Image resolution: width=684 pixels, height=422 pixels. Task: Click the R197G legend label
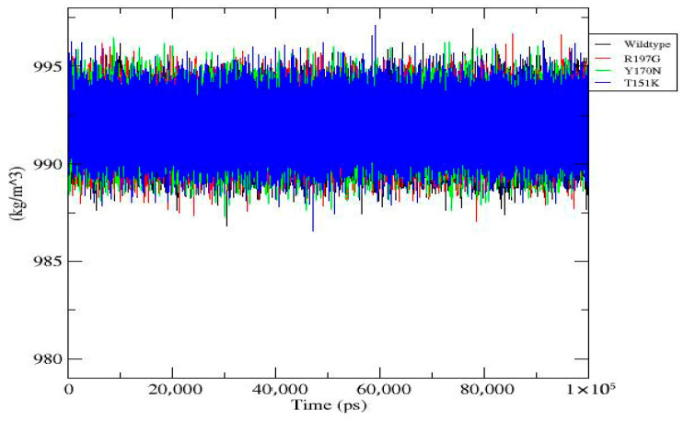(x=642, y=58)
